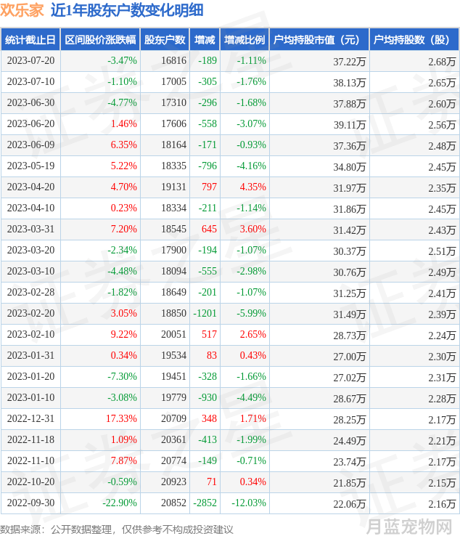
Task: Select the date cell 2023-07-20
Action: [x=30, y=60]
